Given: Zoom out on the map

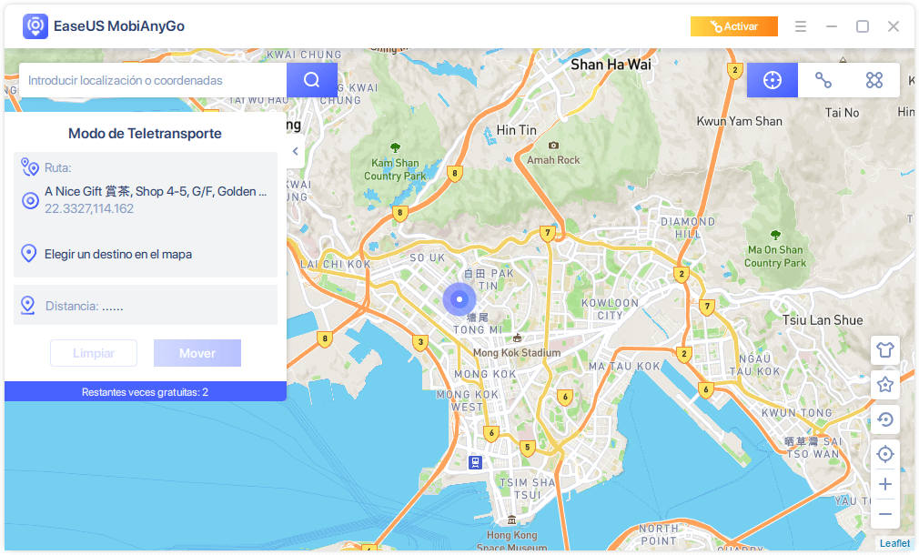Looking at the screenshot, I should tap(885, 514).
